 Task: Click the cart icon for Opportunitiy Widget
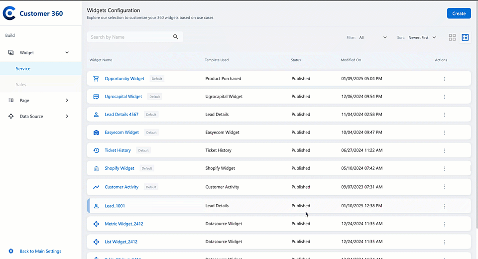[96, 79]
